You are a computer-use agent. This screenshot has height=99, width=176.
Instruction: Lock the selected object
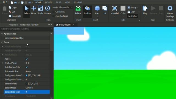pyautogui.click(x=131, y=12)
